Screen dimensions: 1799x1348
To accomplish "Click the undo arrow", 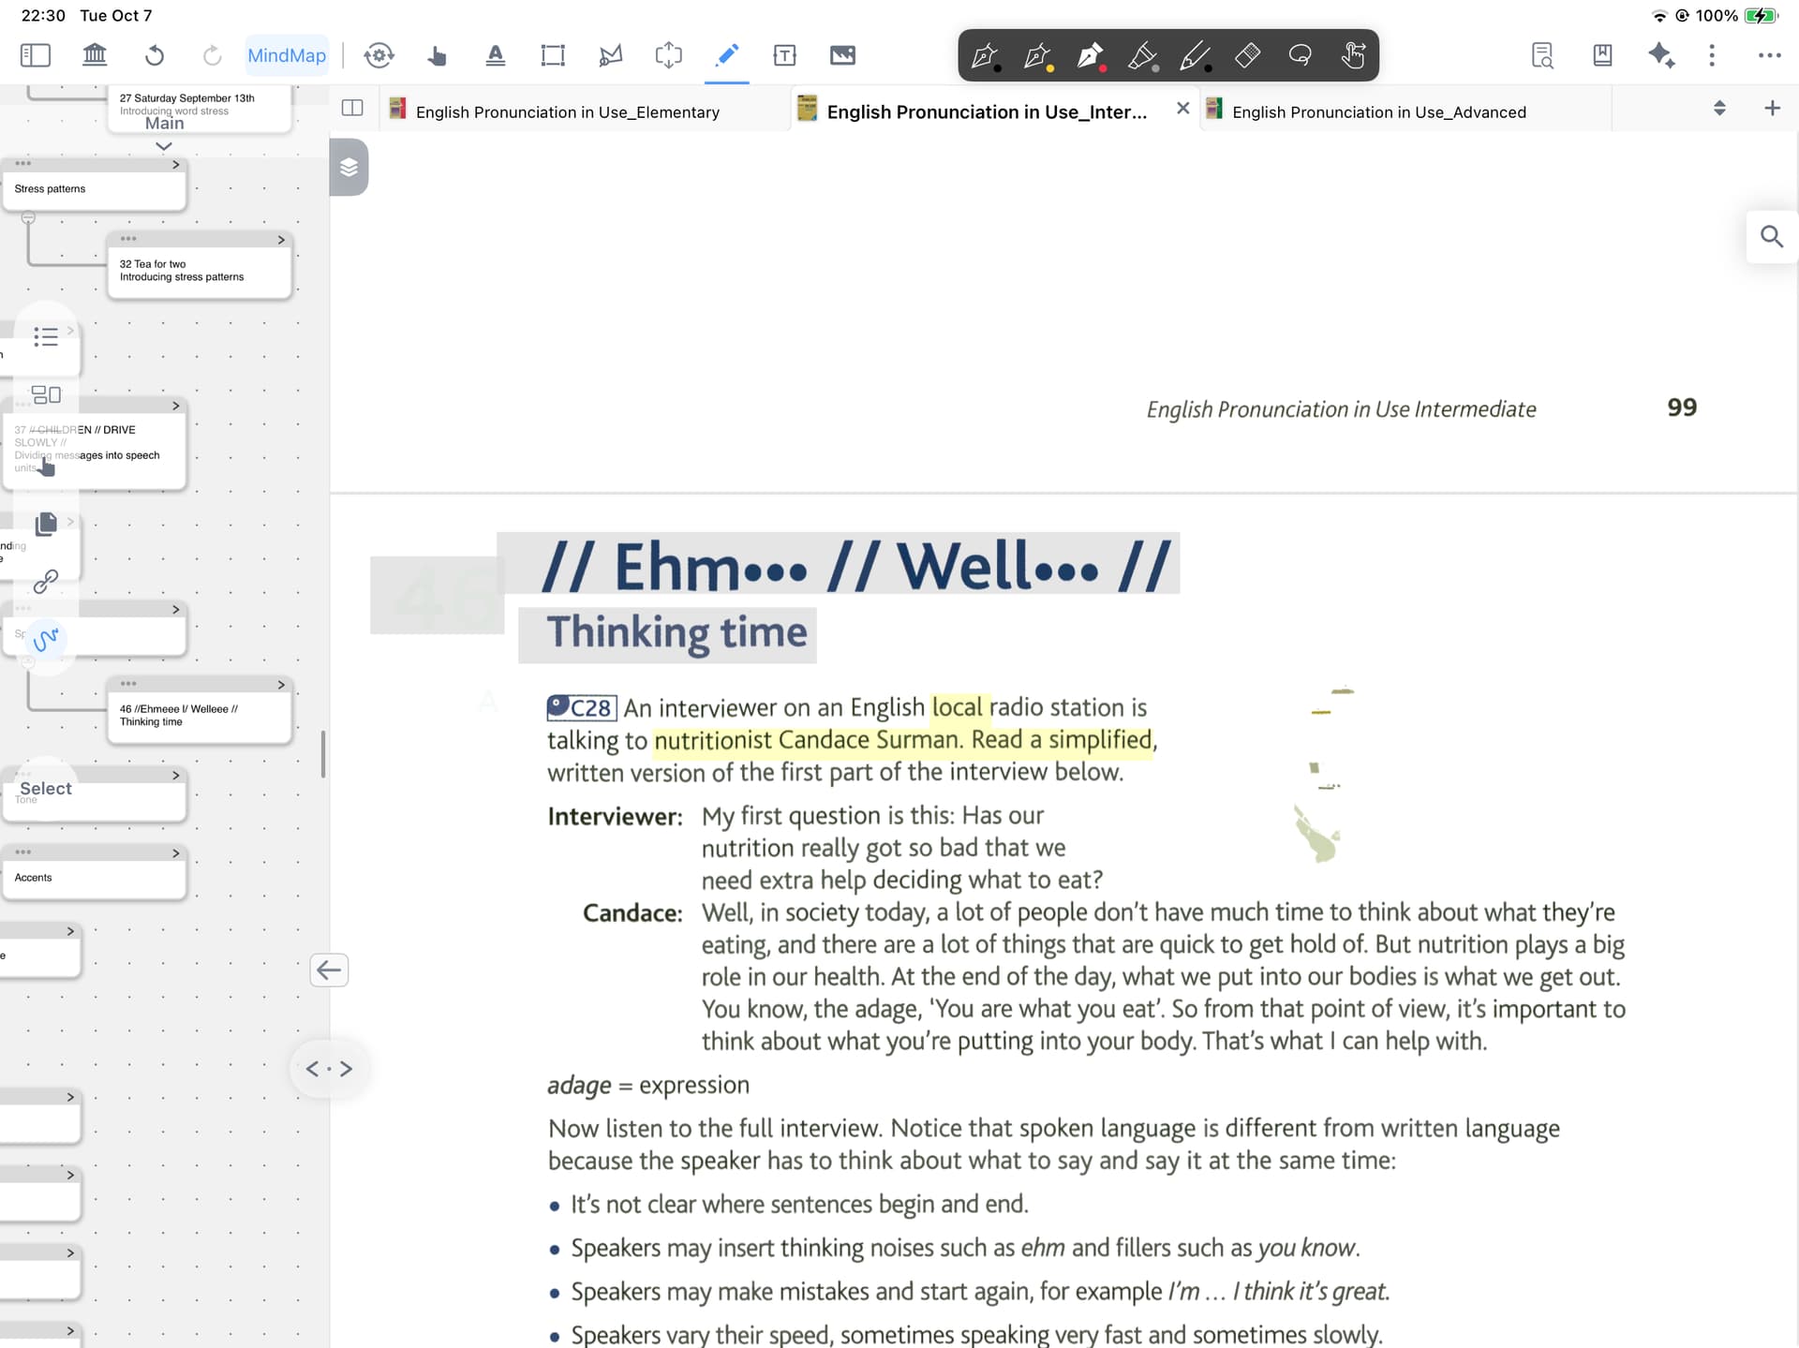I will pos(155,55).
